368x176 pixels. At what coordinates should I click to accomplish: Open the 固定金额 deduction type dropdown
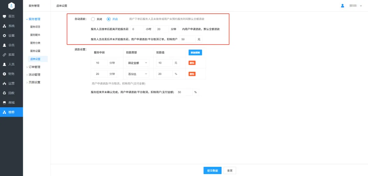pos(137,63)
